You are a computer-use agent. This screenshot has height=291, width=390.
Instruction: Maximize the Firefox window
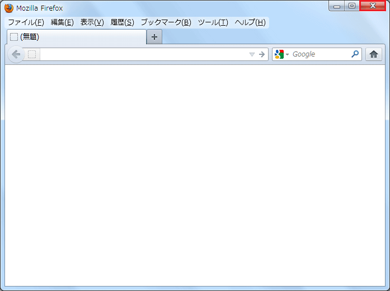click(352, 6)
